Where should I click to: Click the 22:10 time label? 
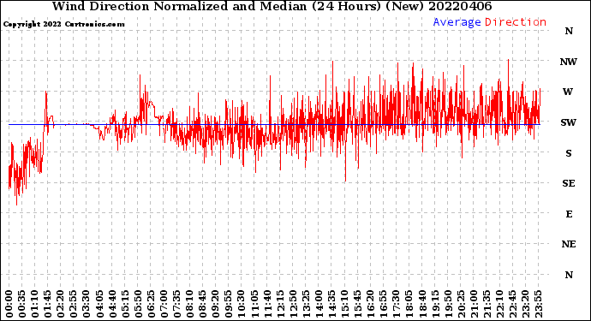coord(499,304)
